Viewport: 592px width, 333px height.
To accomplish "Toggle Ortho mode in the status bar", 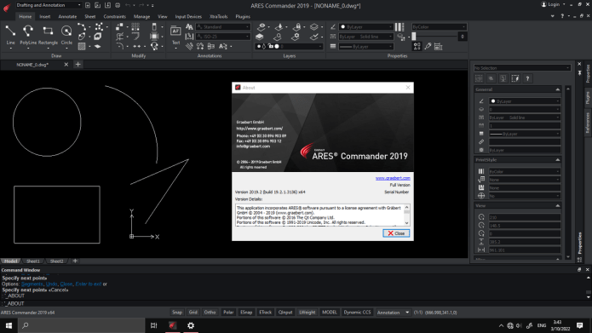I will tap(210, 313).
